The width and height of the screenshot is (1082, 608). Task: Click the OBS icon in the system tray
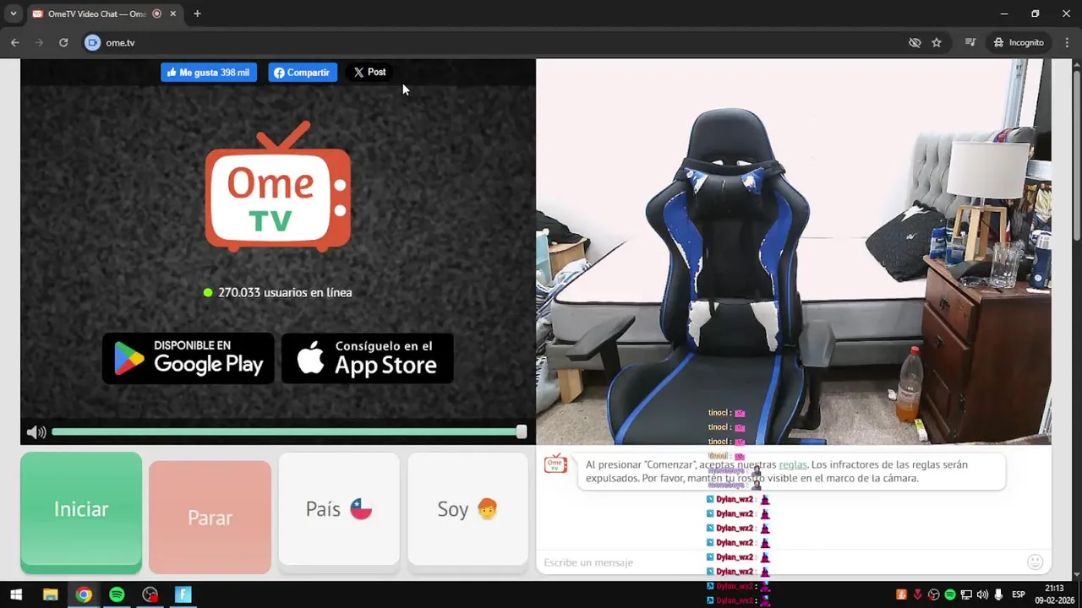[933, 594]
